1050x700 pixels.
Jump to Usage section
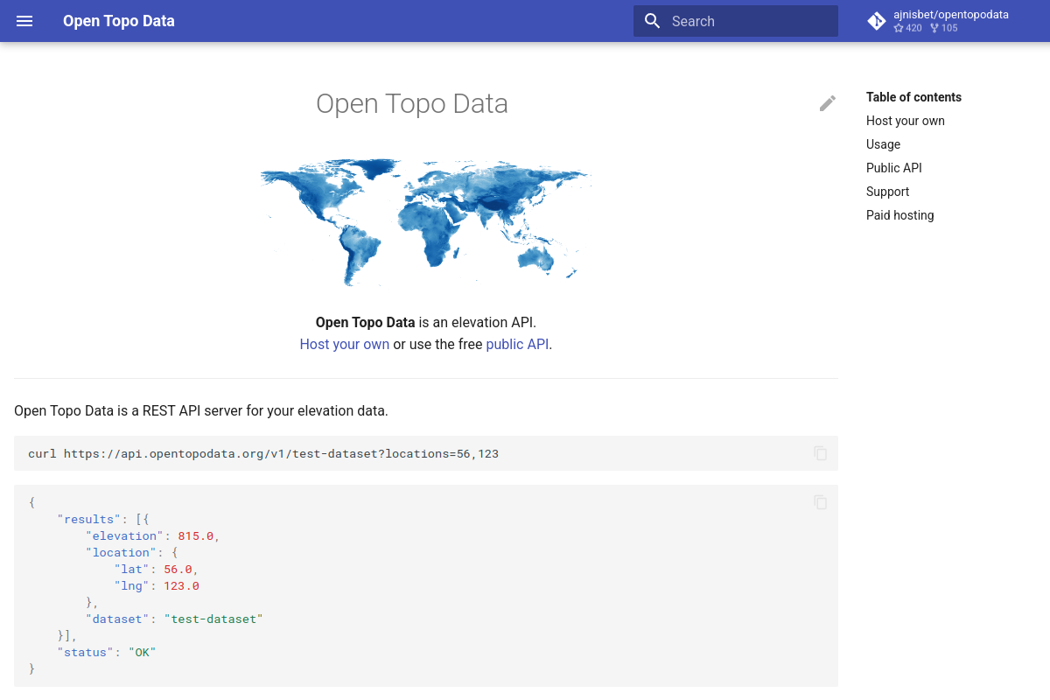(x=883, y=144)
